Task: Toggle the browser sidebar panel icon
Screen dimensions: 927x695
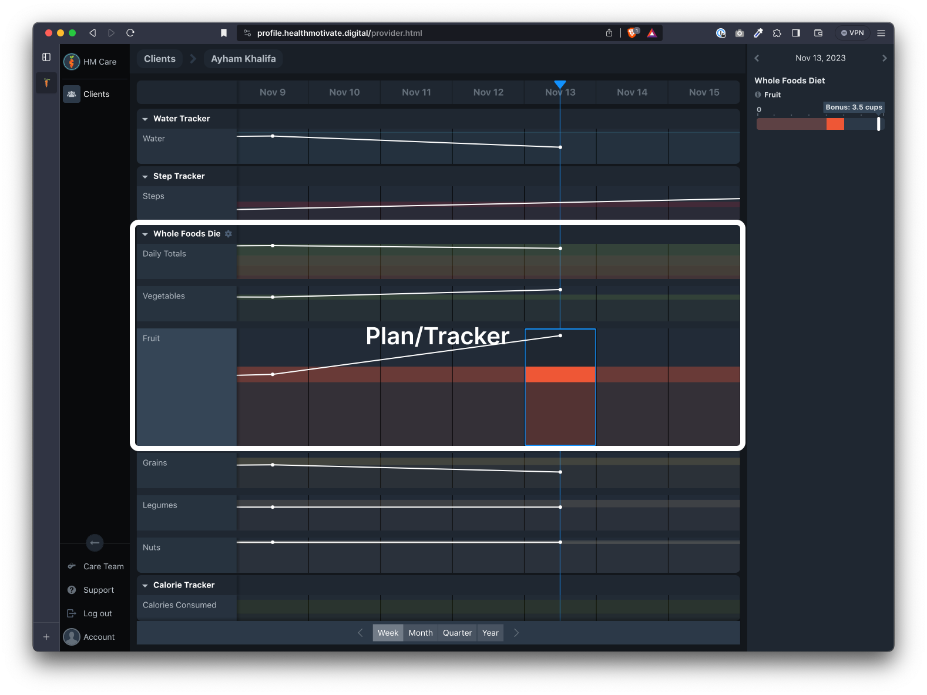Action: (x=46, y=57)
